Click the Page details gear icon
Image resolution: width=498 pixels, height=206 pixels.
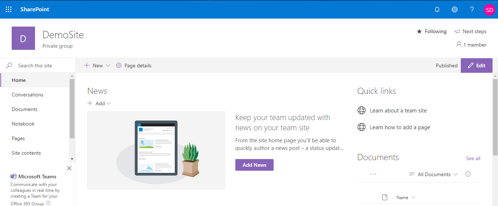[119, 66]
